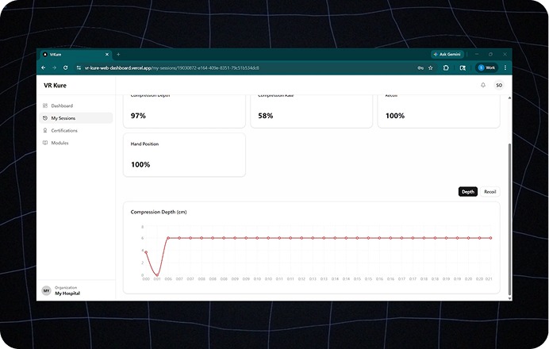Click the tab search icon in the browser toolbar
This screenshot has width=549, height=349.
pyautogui.click(x=463, y=68)
